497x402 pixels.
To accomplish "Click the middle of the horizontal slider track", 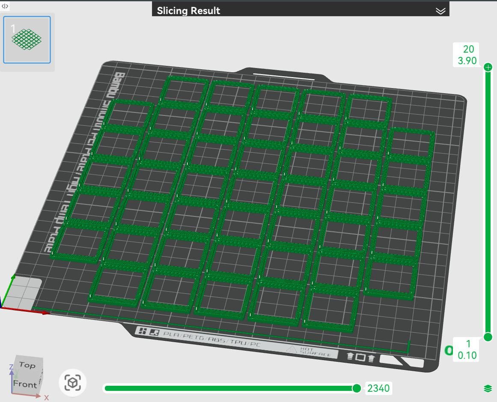I will [x=231, y=388].
